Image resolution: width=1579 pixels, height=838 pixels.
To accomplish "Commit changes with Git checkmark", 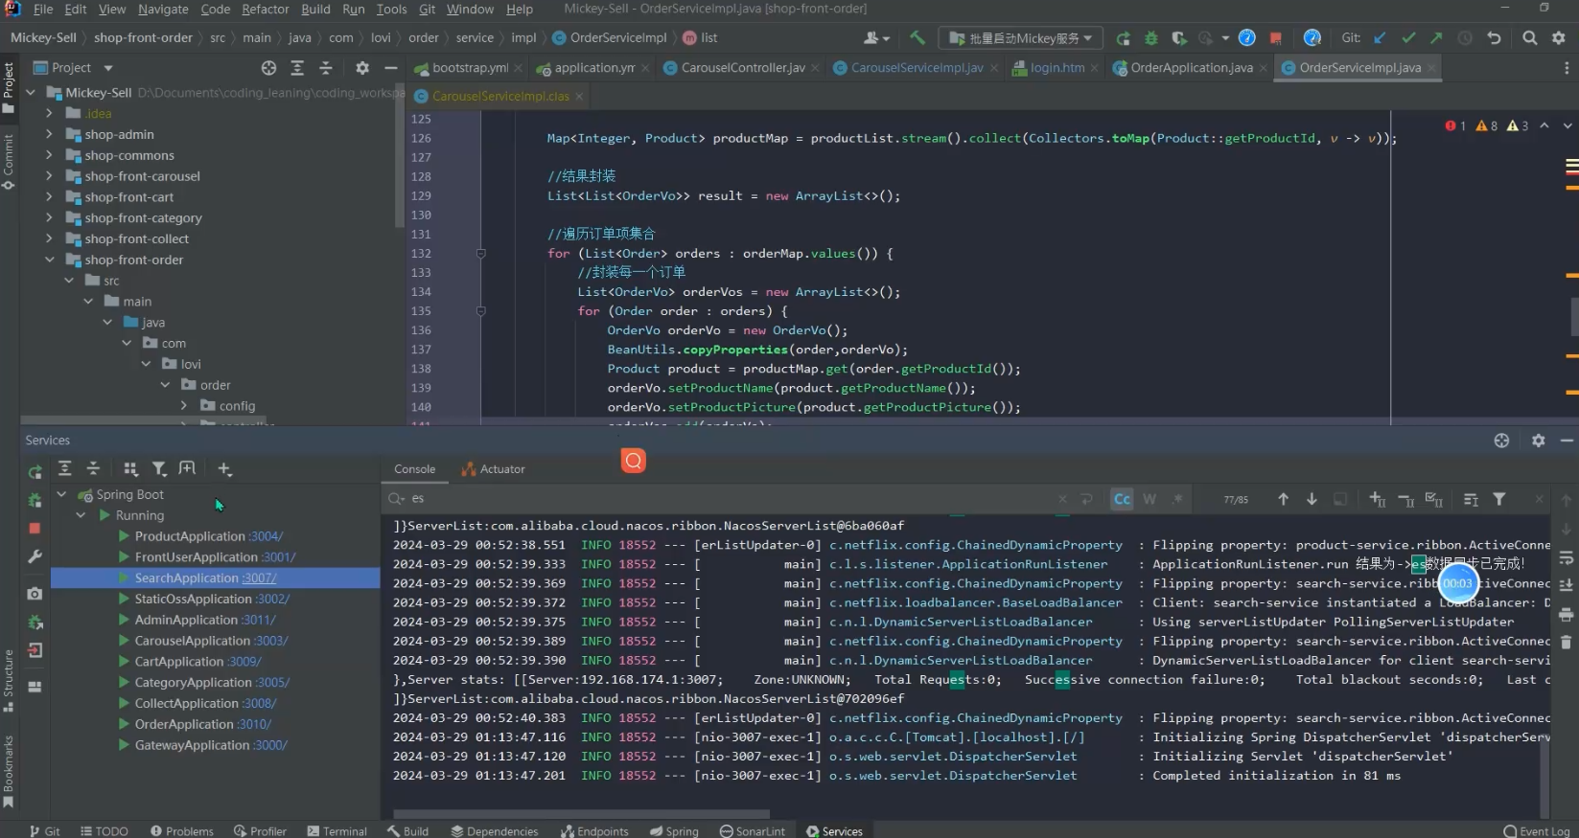I will click(1408, 38).
